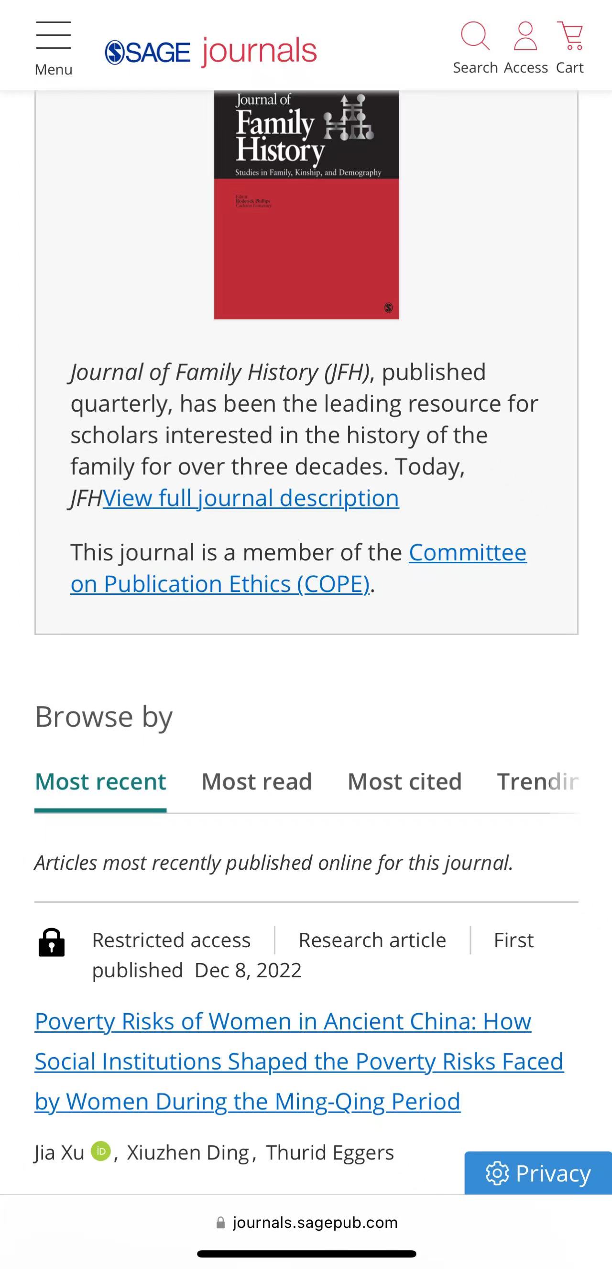Click author name Xiuzhen Ding
This screenshot has height=1269, width=612.
188,1153
